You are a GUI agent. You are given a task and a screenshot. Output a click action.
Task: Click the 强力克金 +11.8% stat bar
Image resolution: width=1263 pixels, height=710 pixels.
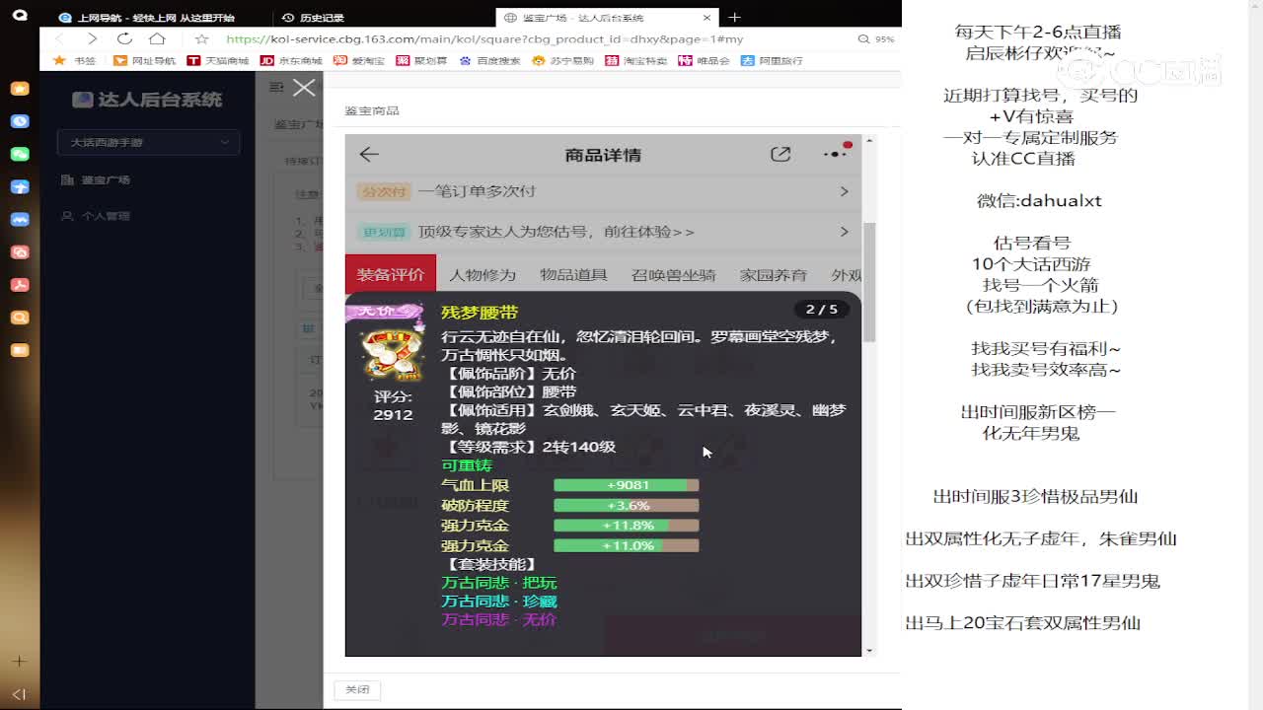(x=627, y=526)
